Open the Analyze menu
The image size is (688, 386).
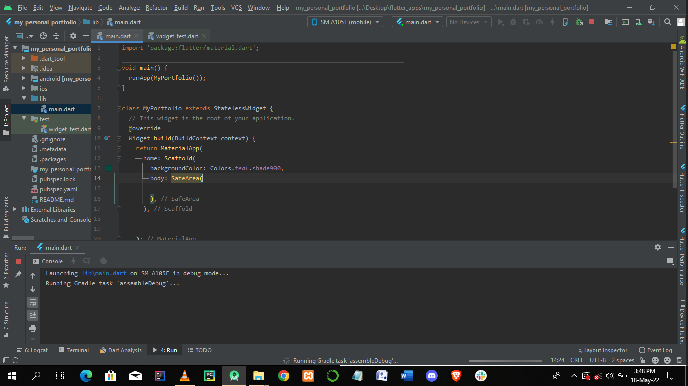(x=129, y=8)
